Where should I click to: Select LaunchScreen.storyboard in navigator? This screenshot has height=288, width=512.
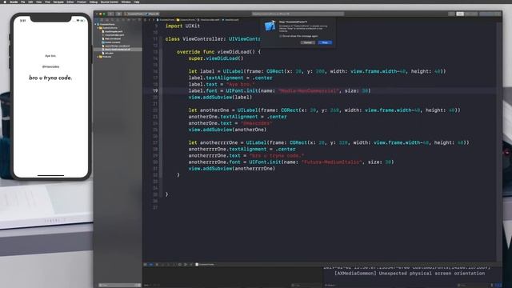115,46
